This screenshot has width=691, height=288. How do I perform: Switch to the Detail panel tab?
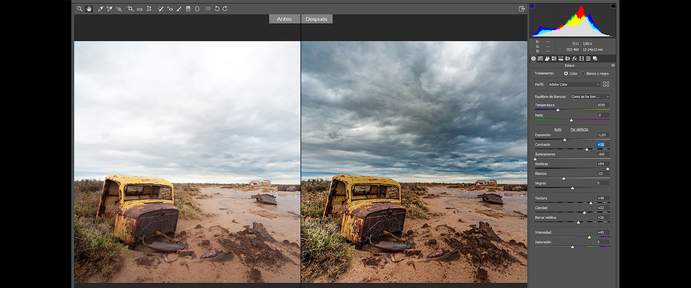547,58
